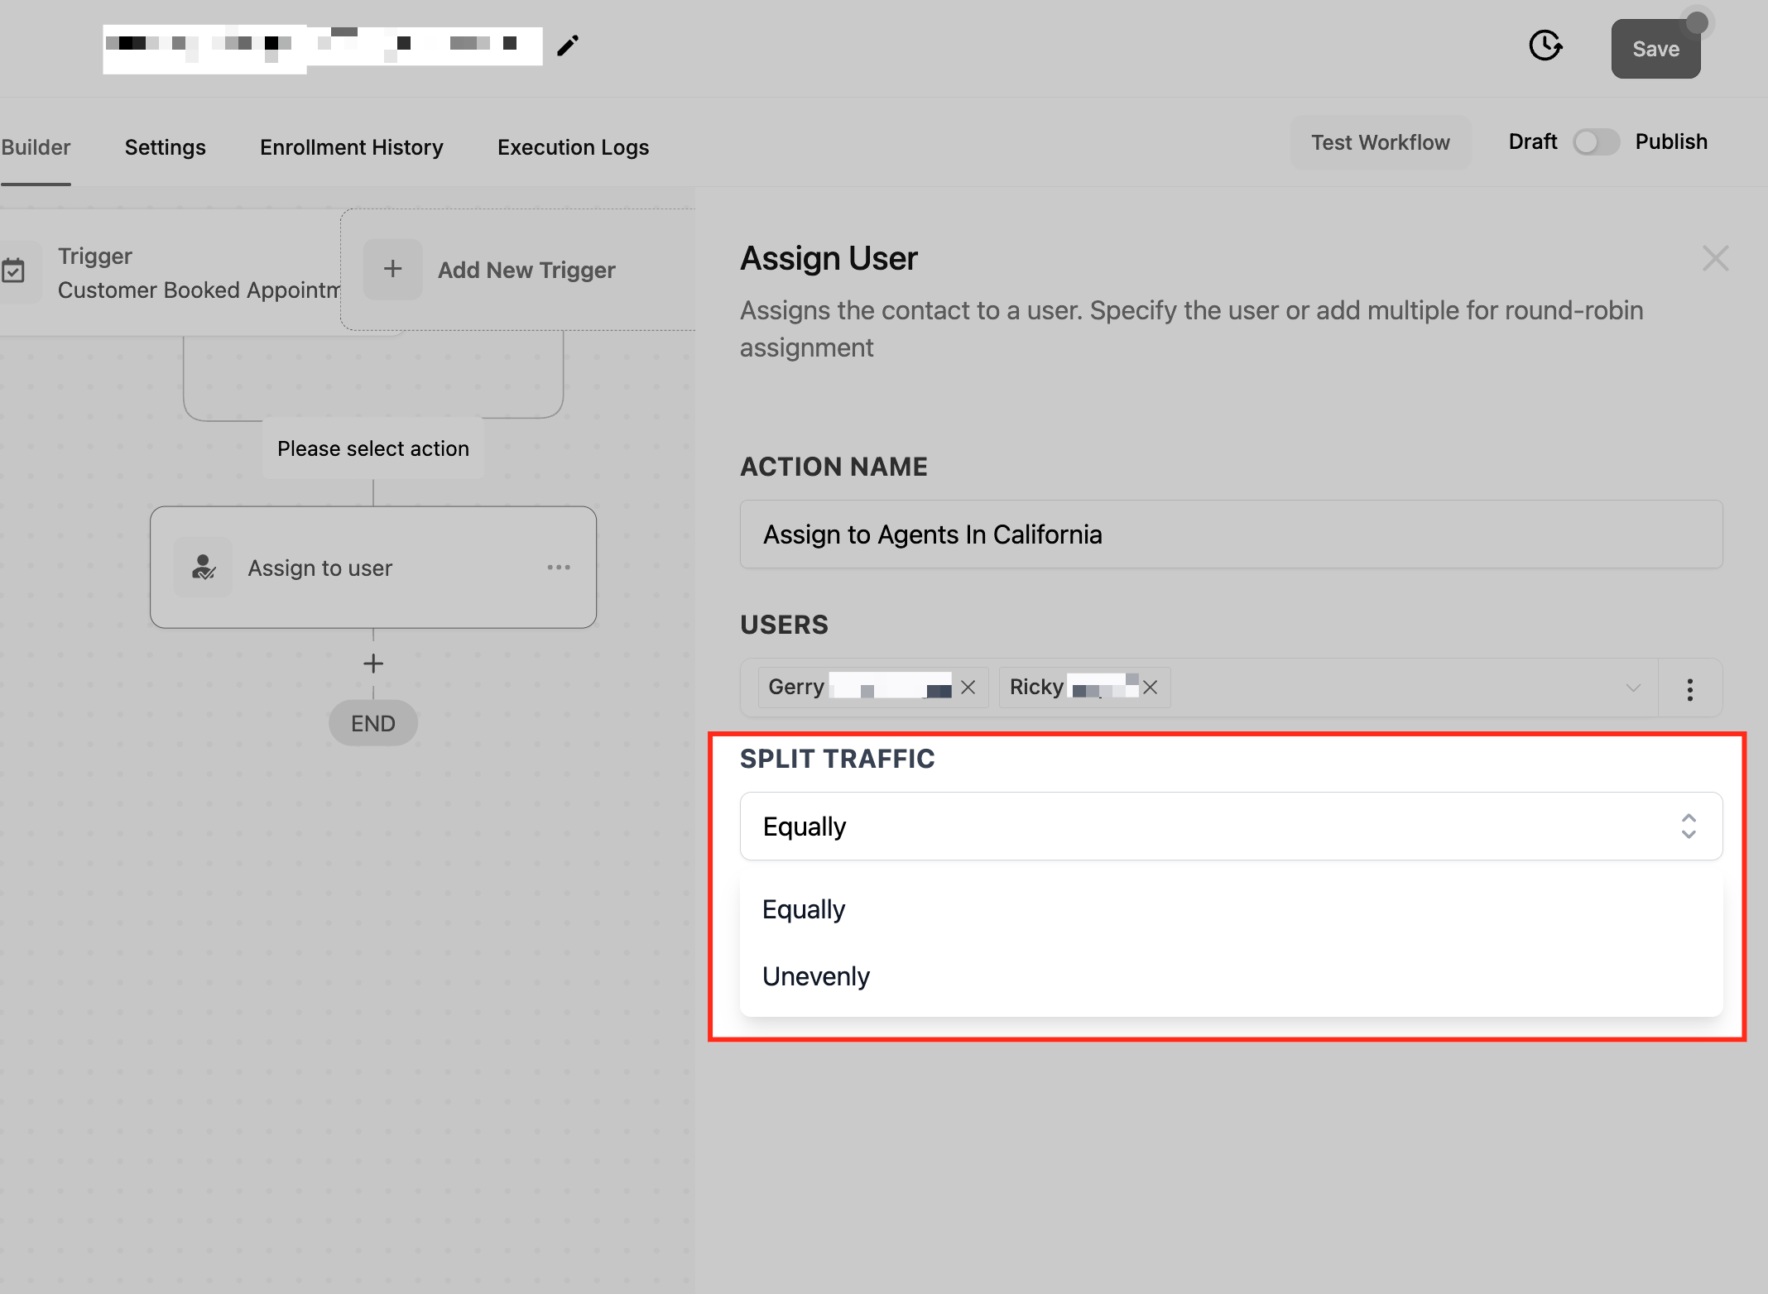Expand the Users dropdown chevron
This screenshot has height=1294, width=1768.
click(x=1633, y=688)
